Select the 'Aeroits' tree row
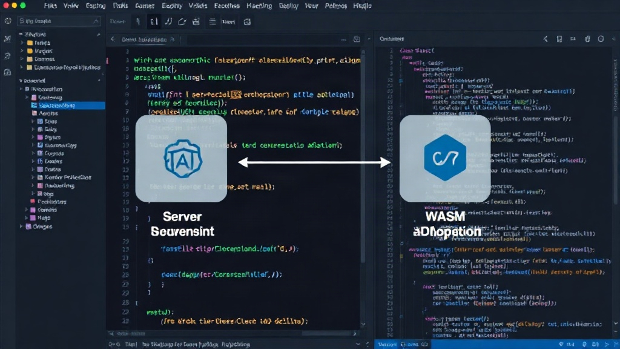This screenshot has height=349, width=620. (x=45, y=113)
